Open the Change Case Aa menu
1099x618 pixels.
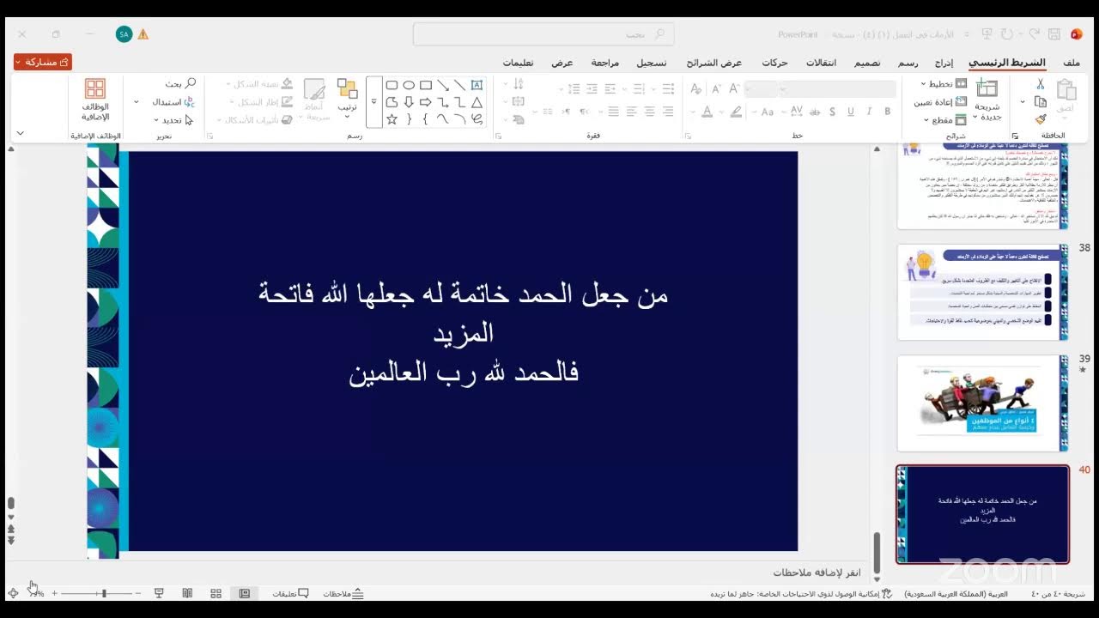click(x=767, y=112)
